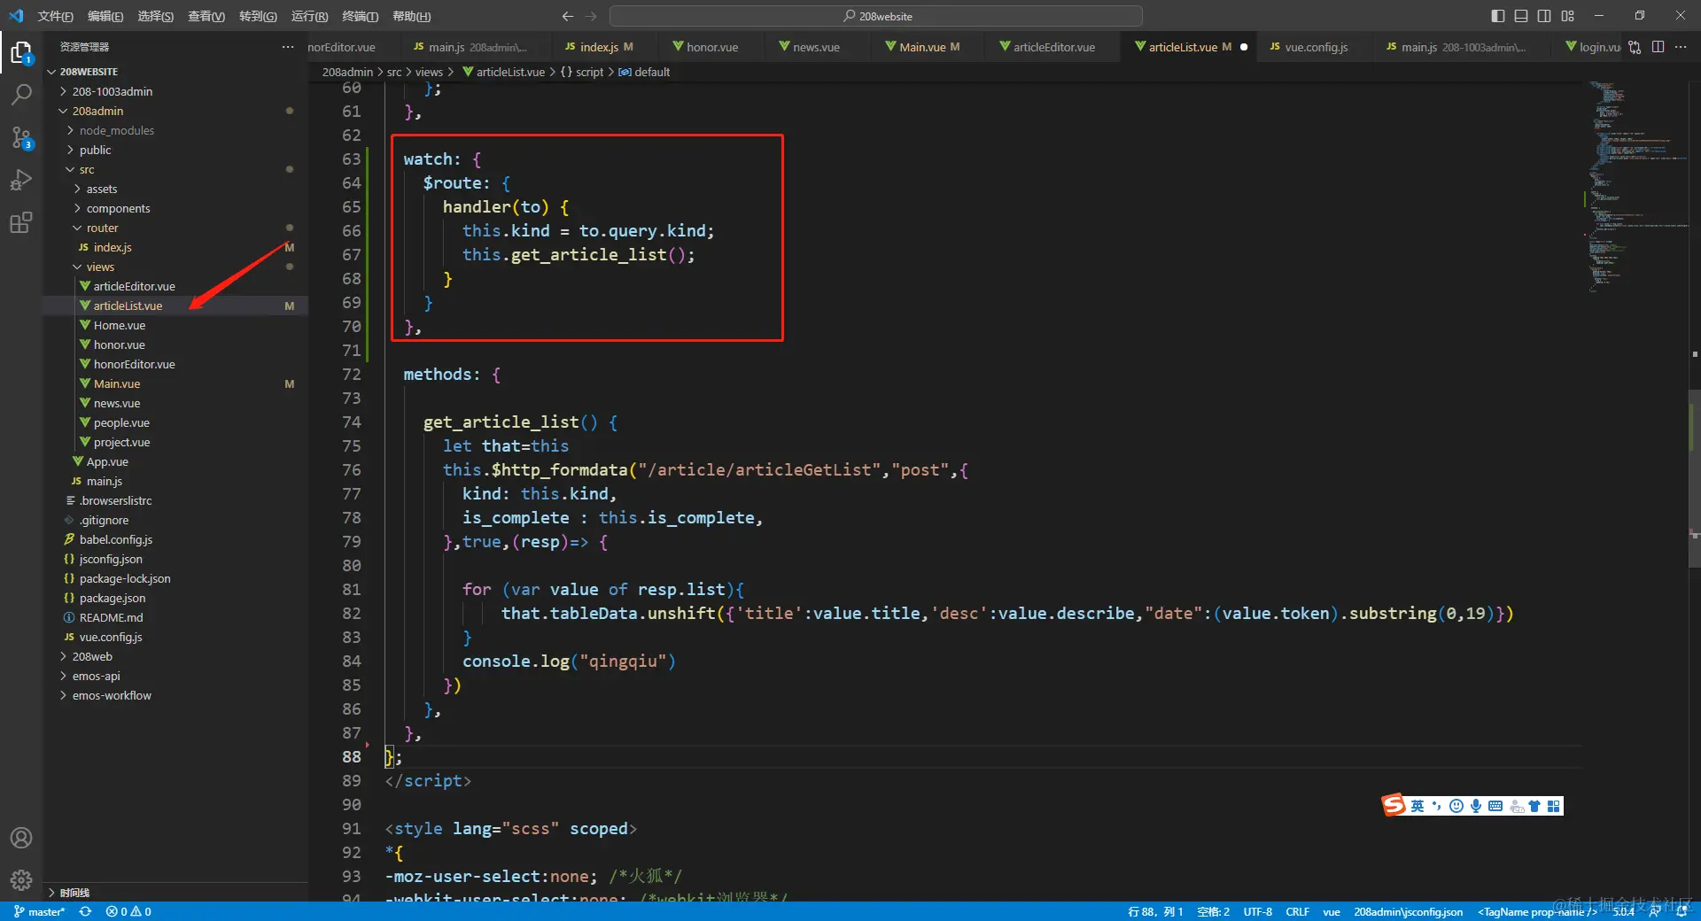This screenshot has height=921, width=1701.
Task: Toggle secondary side bar visibility
Action: coord(1544,16)
